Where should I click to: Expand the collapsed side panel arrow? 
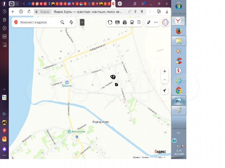[x=82, y=22]
